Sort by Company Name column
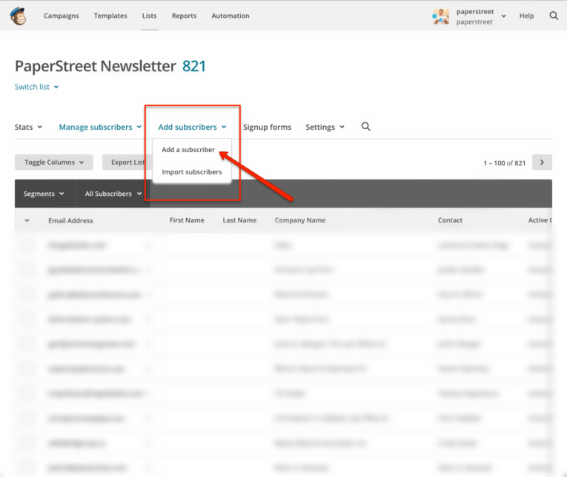 pos(300,220)
